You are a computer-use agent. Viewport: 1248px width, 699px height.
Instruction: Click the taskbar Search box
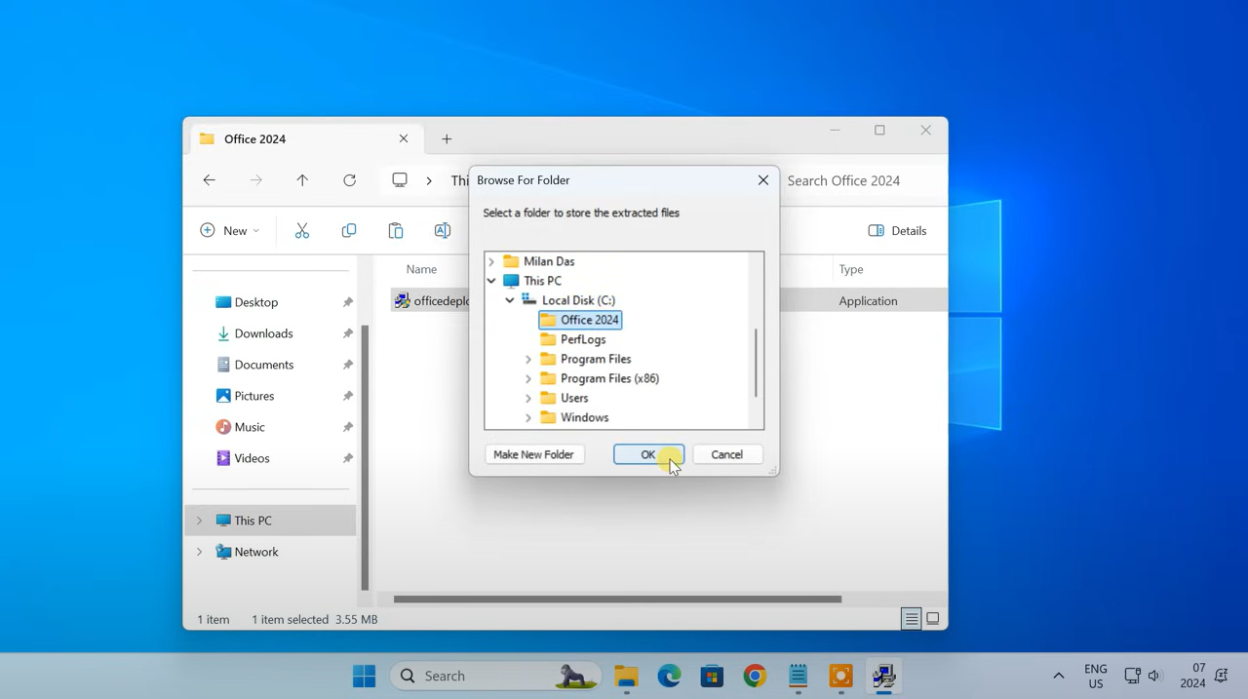495,676
